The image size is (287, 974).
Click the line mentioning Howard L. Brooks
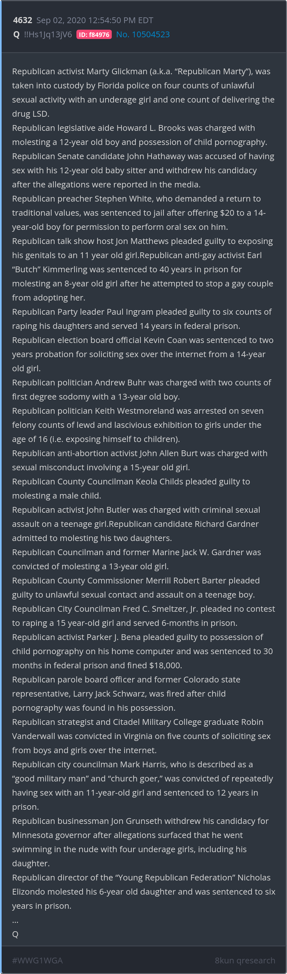[x=133, y=128]
